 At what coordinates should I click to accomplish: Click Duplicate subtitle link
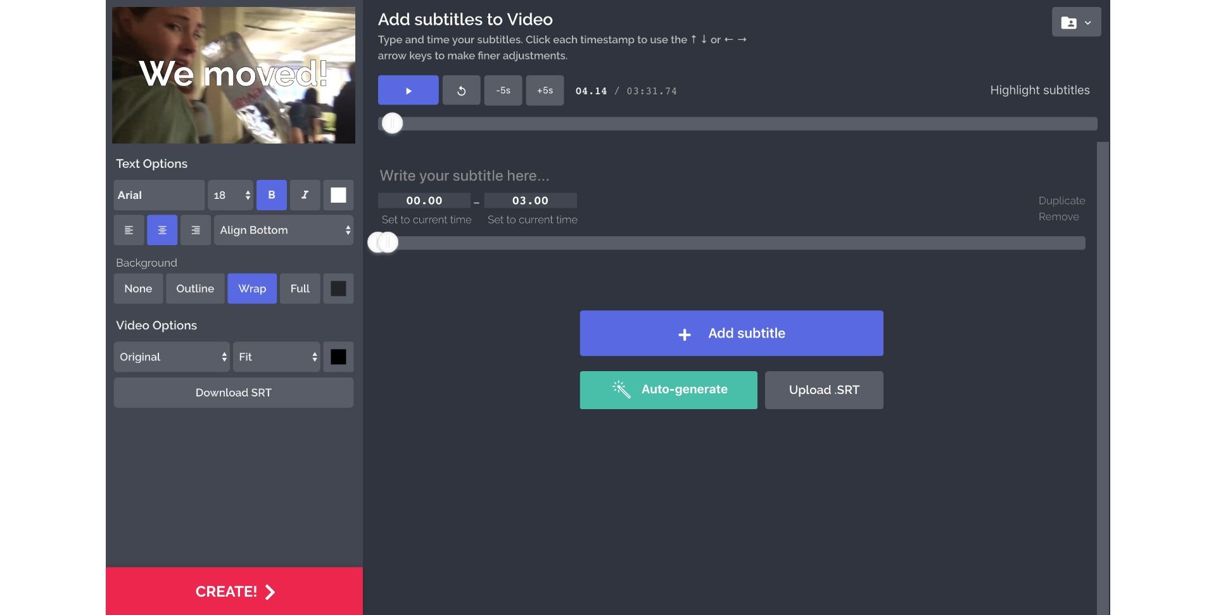pyautogui.click(x=1061, y=201)
